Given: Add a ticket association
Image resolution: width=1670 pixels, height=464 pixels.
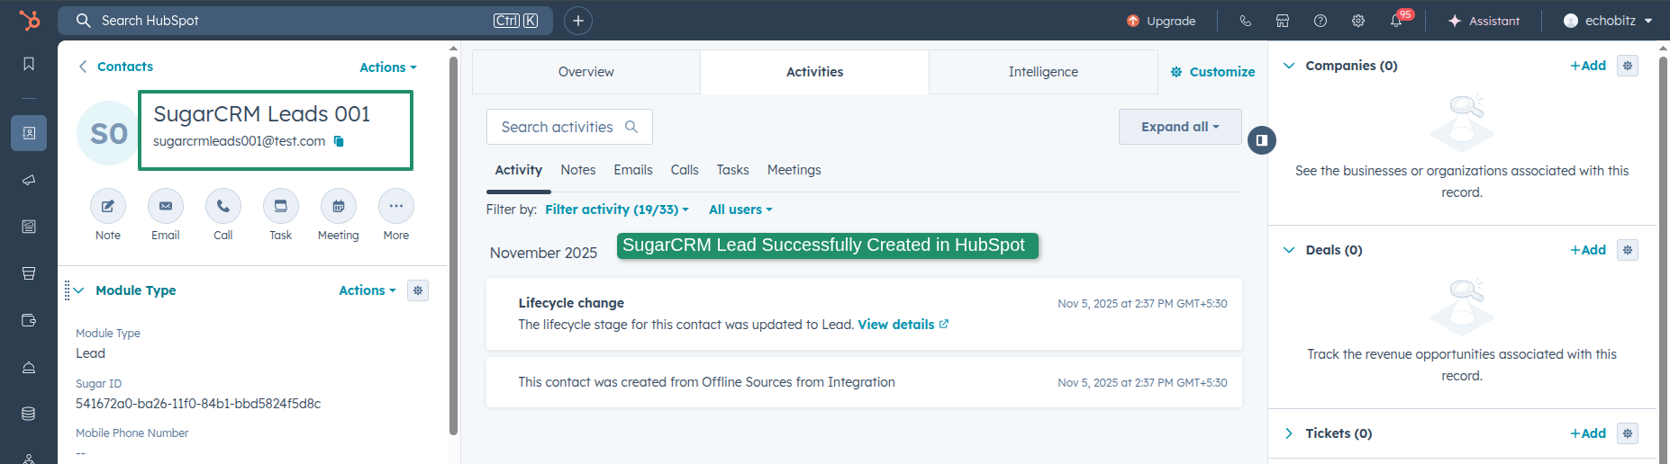Looking at the screenshot, I should coord(1588,433).
